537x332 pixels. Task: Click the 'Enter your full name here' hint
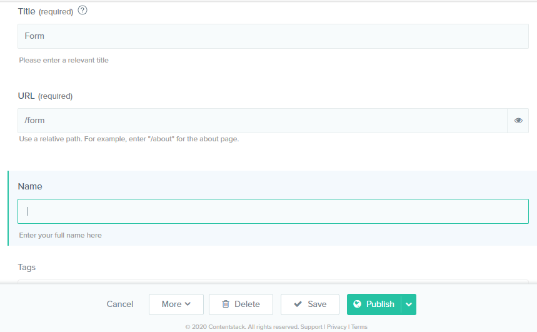60,235
